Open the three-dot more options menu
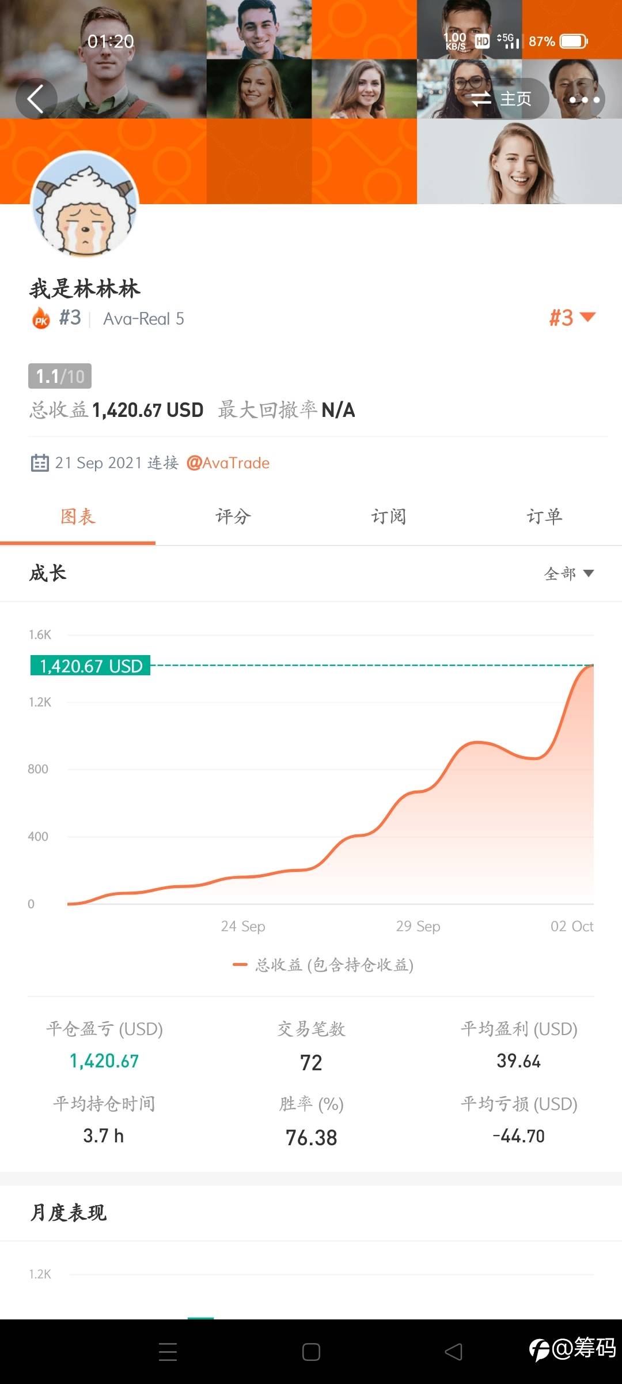This screenshot has width=622, height=1384. coord(585,100)
